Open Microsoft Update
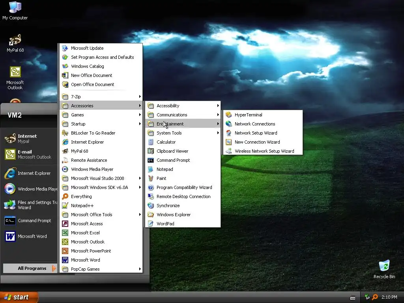 101,48
